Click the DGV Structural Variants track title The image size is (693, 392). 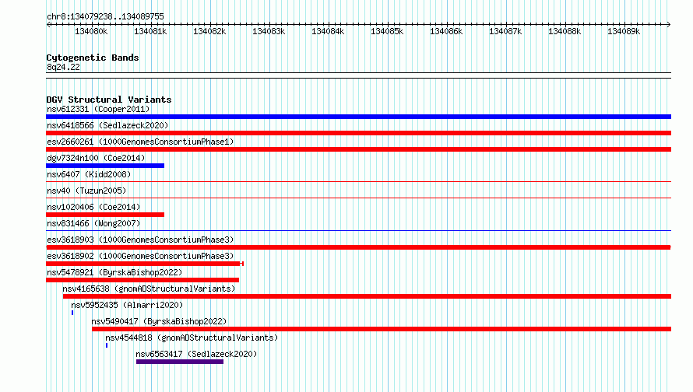109,100
